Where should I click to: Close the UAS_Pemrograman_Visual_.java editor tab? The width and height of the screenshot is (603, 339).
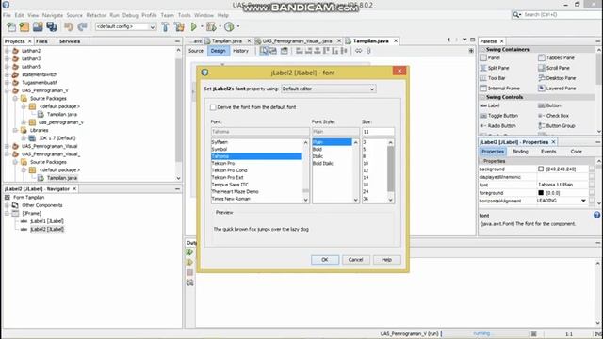click(339, 41)
